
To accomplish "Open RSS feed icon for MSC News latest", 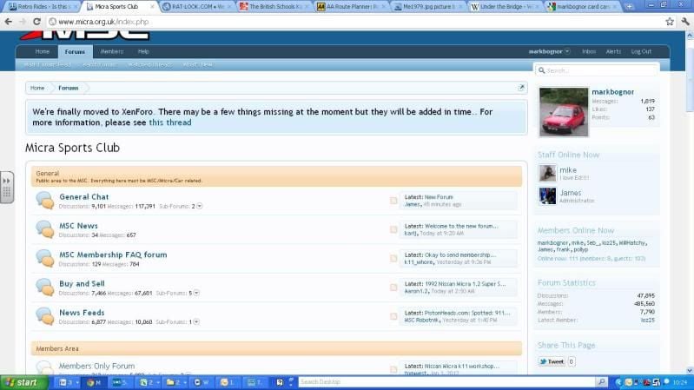I will click(393, 230).
